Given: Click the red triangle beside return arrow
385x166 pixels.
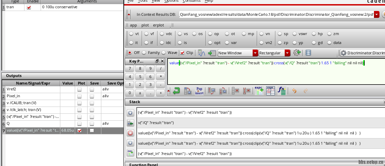Looking at the screenshot, I should (x=169, y=91).
